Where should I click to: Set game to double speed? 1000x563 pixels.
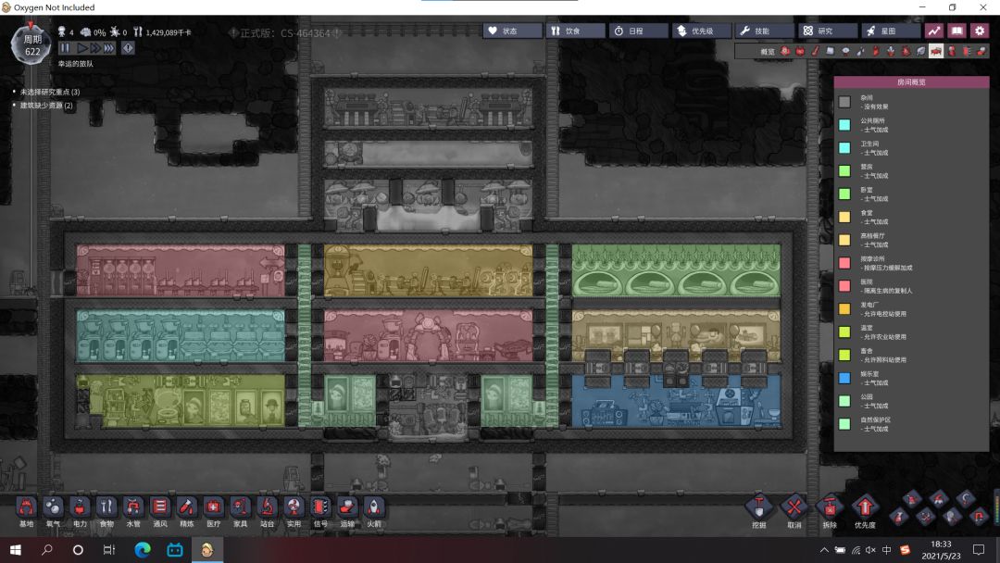click(x=95, y=48)
